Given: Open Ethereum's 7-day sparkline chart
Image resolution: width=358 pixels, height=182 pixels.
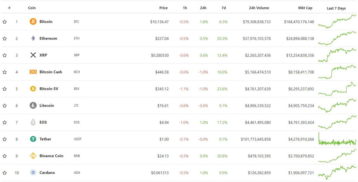Looking at the screenshot, I should pyautogui.click(x=337, y=38).
